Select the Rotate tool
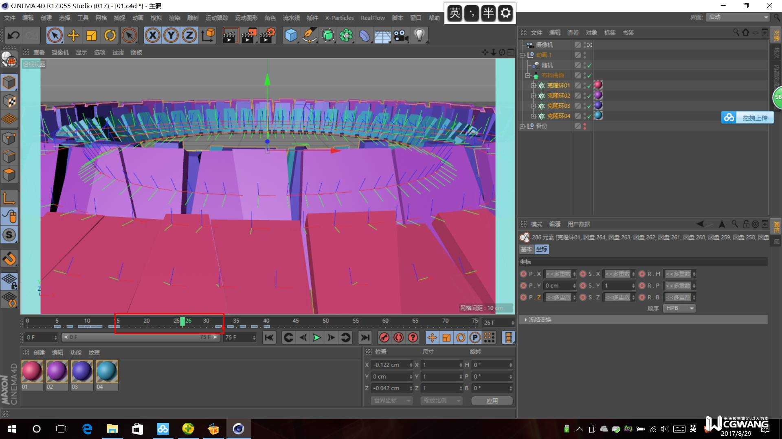Screen dimensions: 782x439 pyautogui.click(x=110, y=35)
